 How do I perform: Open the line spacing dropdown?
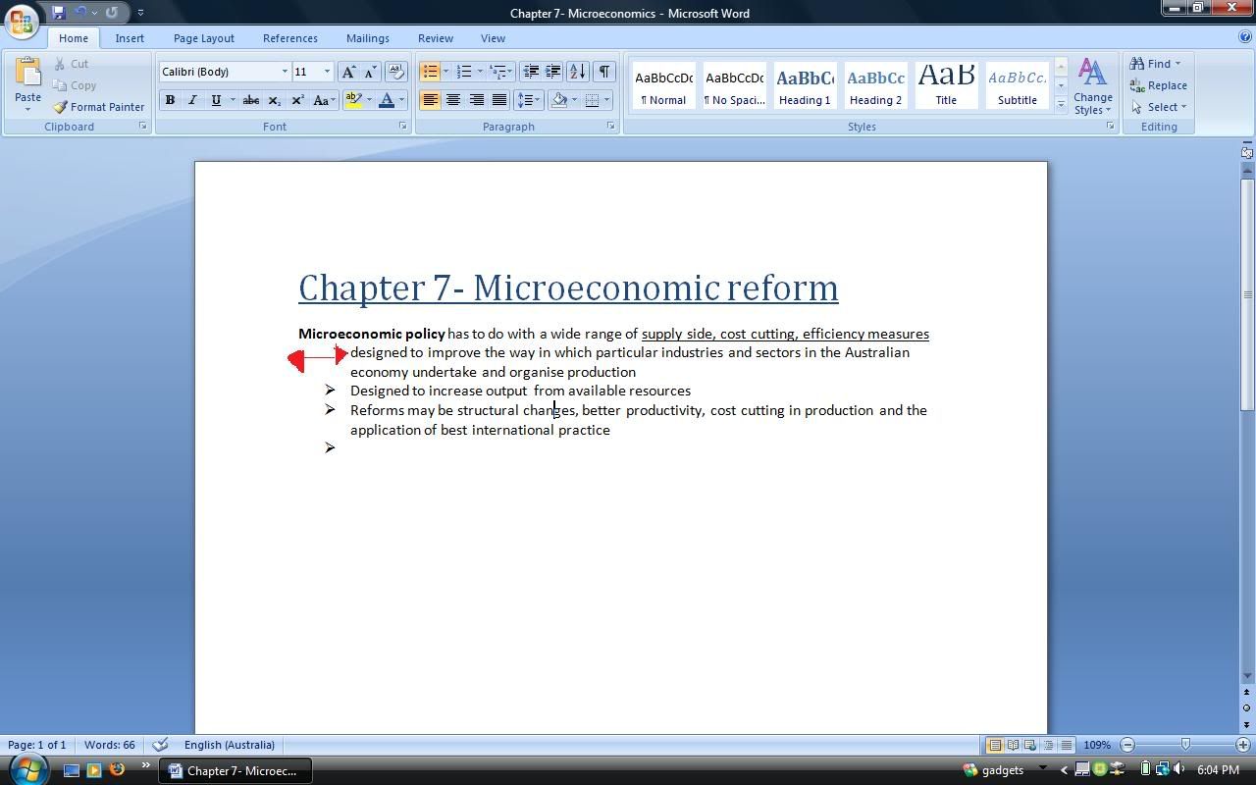[x=529, y=100]
